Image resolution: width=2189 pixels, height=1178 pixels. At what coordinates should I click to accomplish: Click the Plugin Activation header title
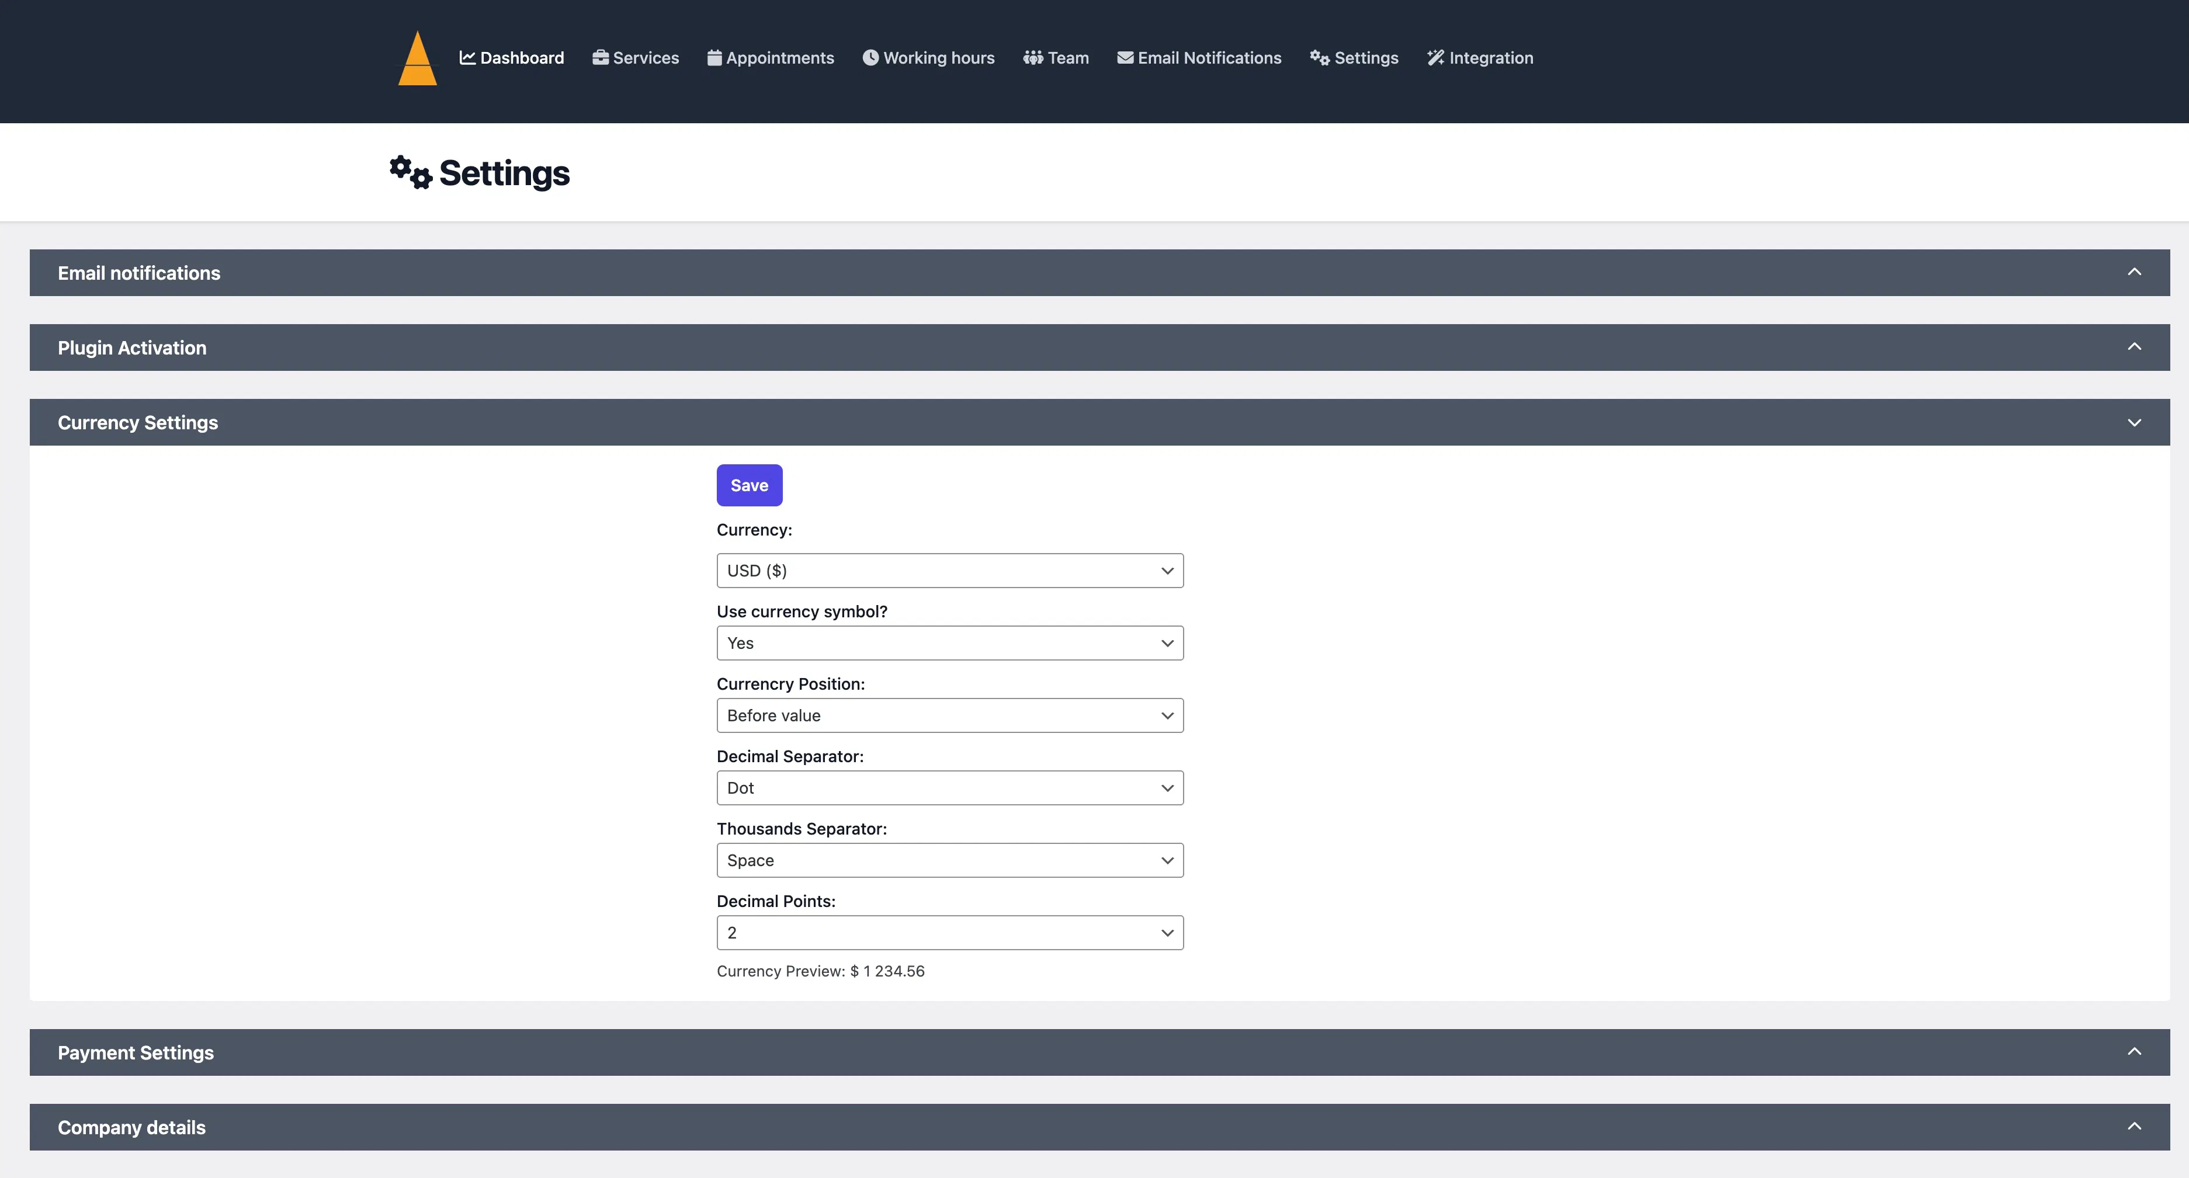pyautogui.click(x=131, y=348)
